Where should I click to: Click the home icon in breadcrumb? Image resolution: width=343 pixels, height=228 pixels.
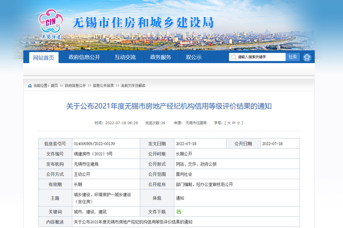point(30,86)
